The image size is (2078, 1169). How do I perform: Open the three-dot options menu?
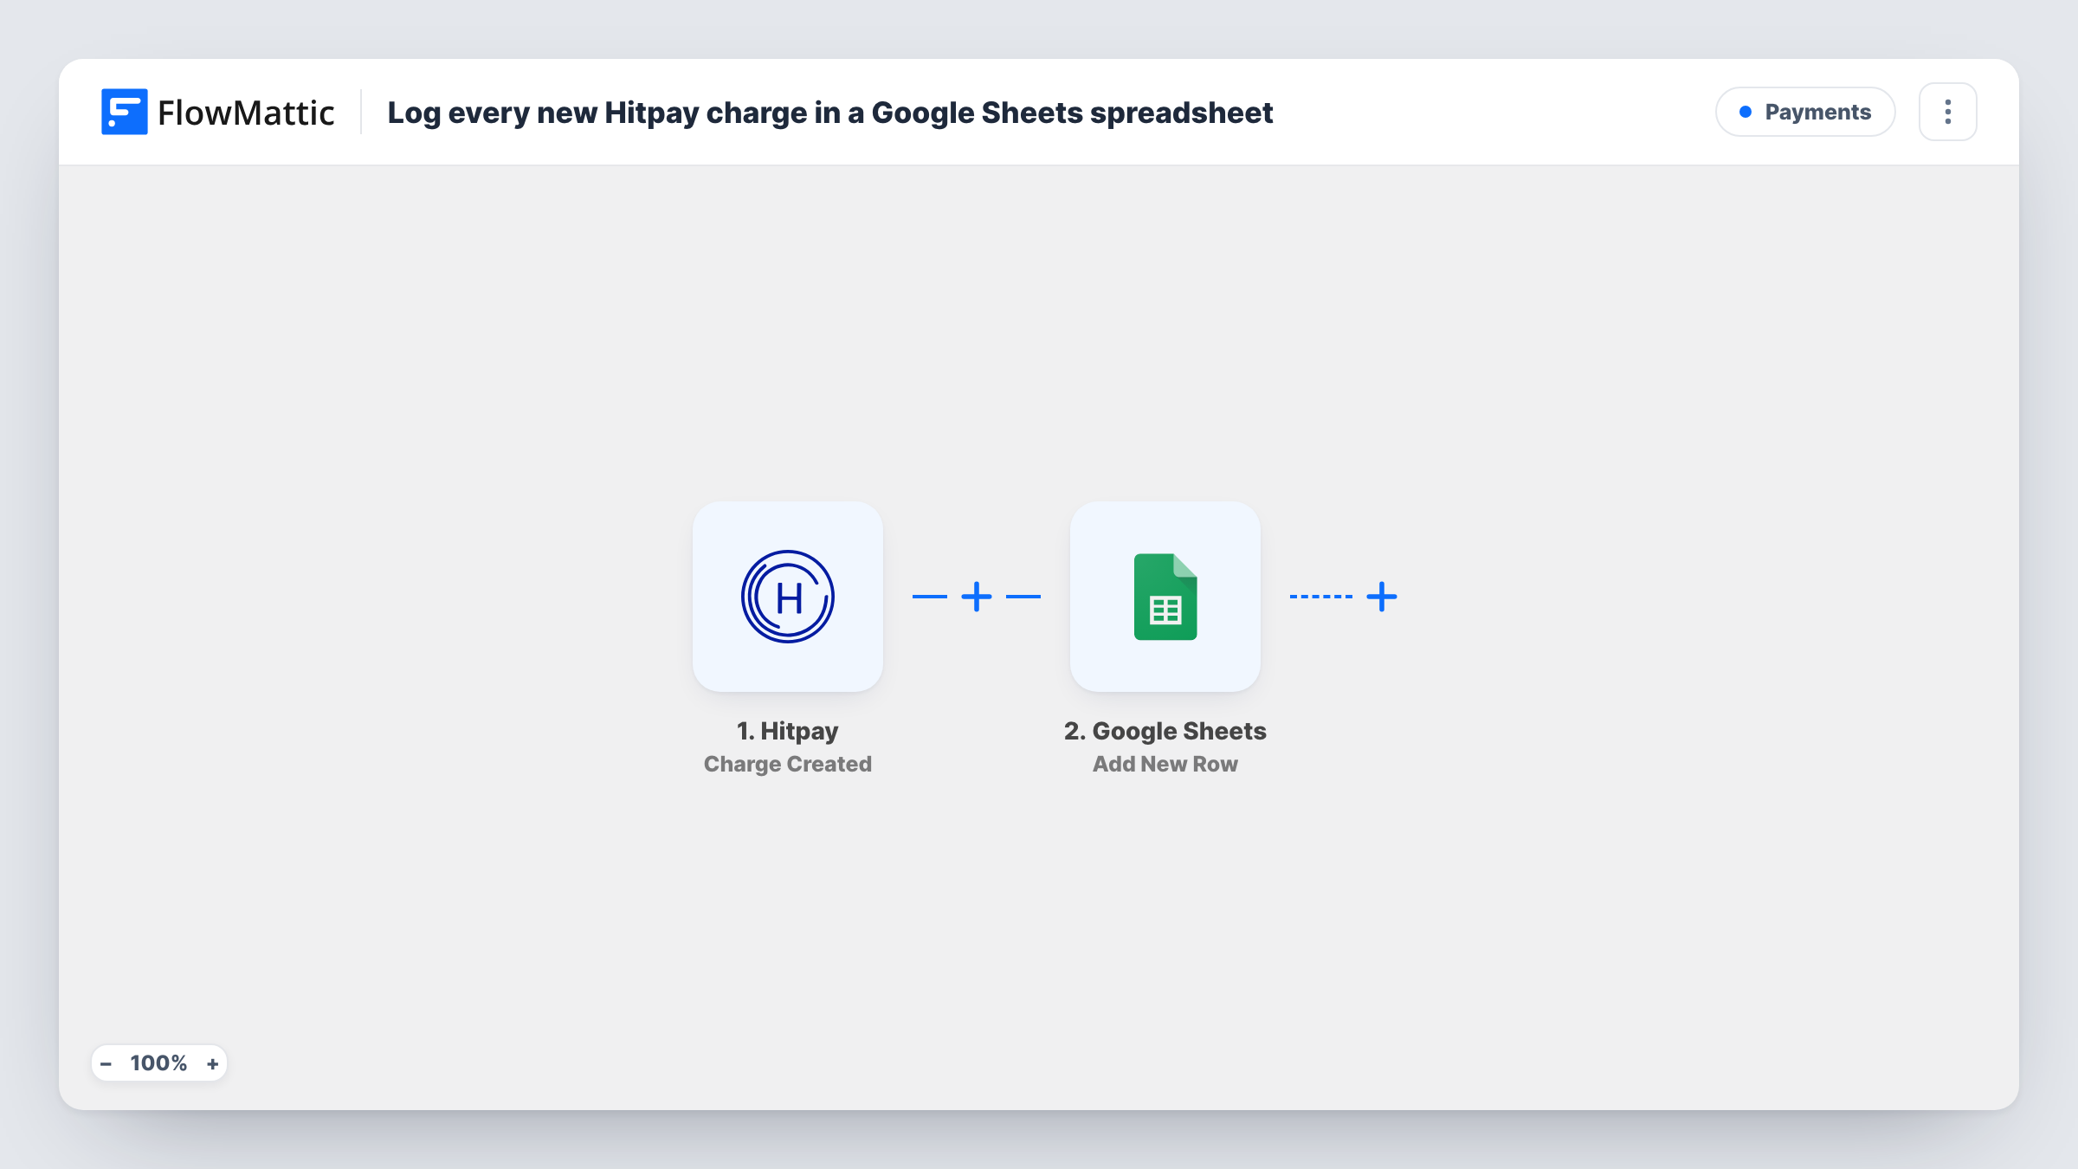pyautogui.click(x=1947, y=112)
